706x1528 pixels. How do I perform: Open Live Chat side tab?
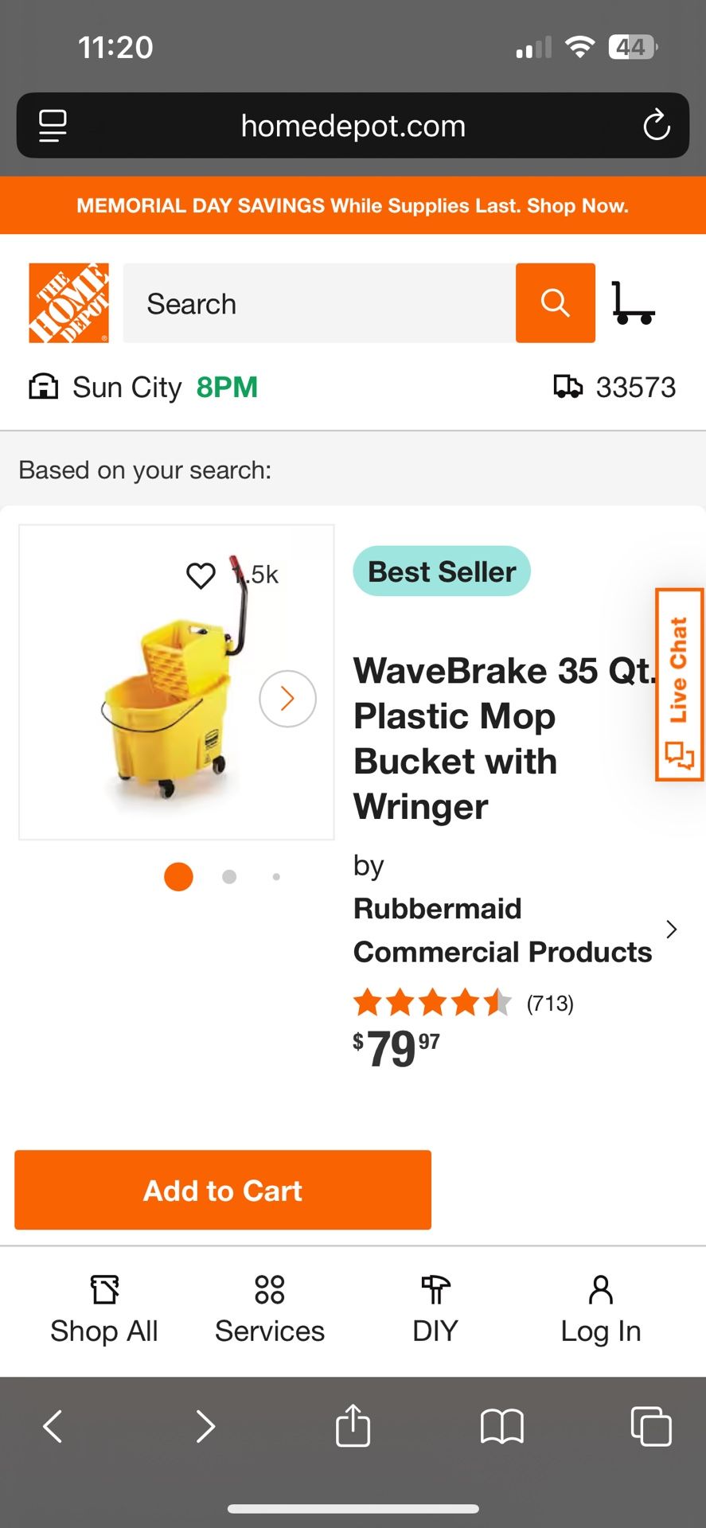[x=679, y=684]
